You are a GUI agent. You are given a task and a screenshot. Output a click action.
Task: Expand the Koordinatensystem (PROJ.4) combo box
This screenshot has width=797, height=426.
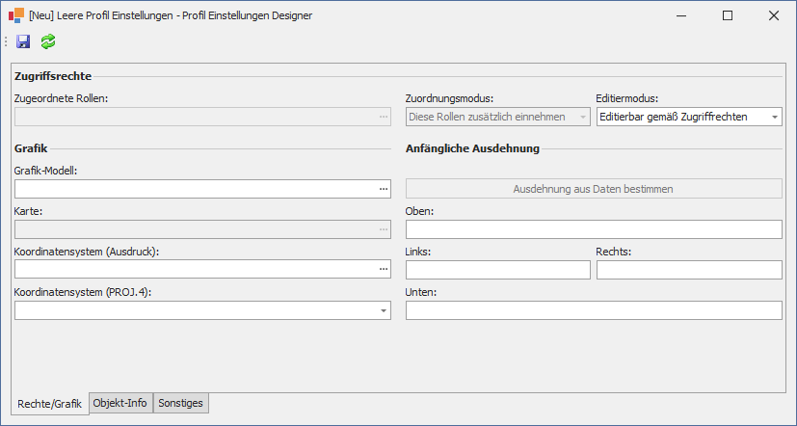(384, 310)
